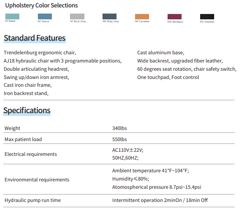
Task: Click the Trendelenburg ergonomic chair feature text
Action: click(40, 53)
